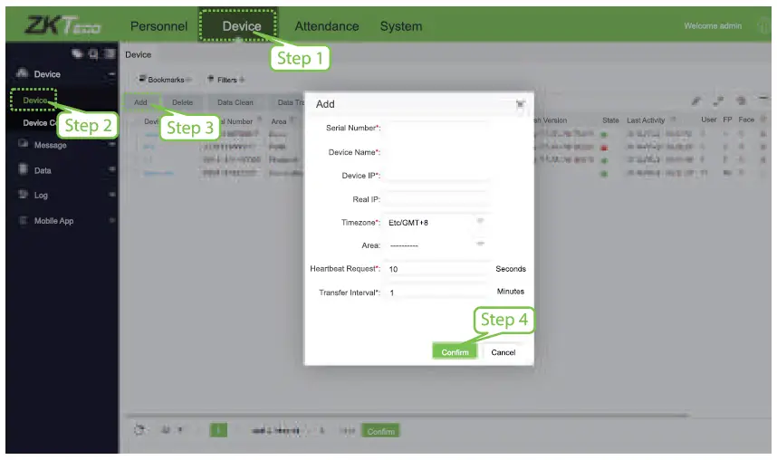Click the Area column header
Screen dimensions: 777x460
click(279, 121)
